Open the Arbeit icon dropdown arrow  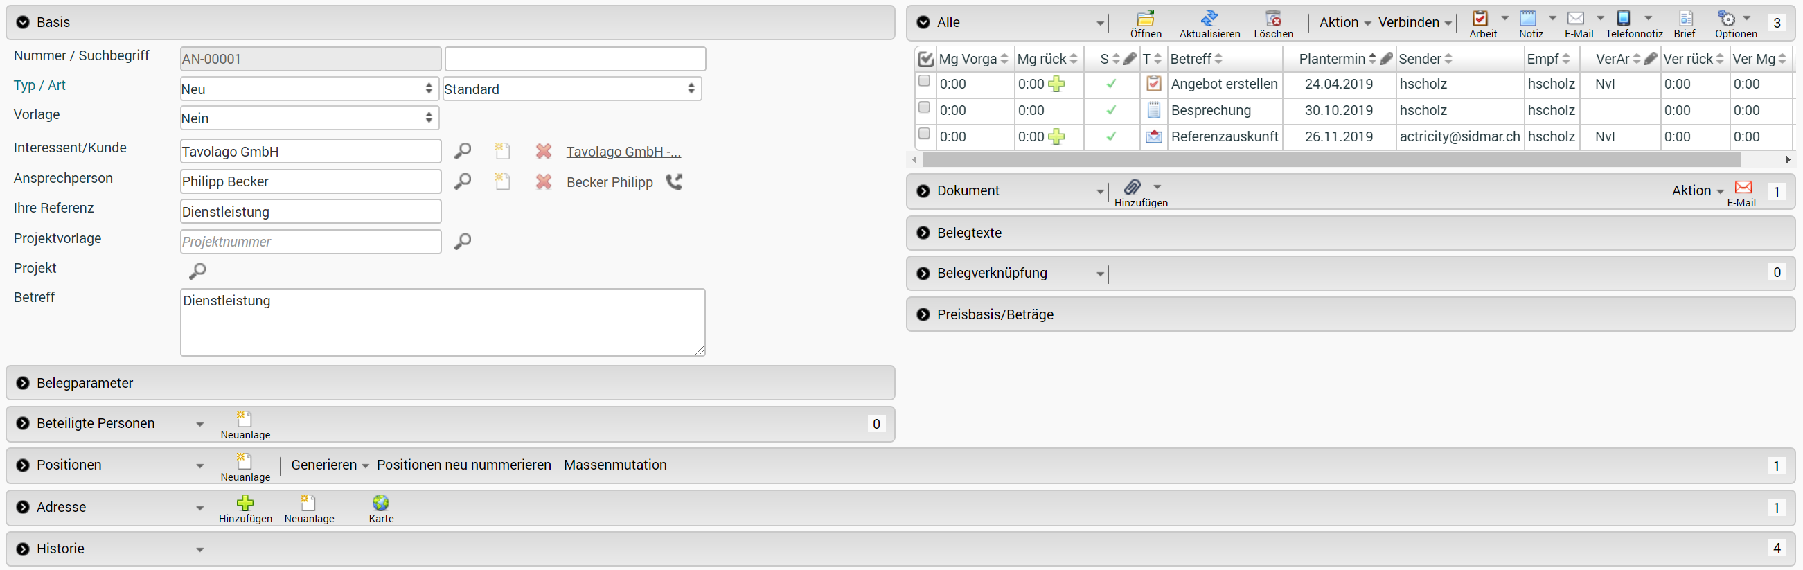[1504, 17]
